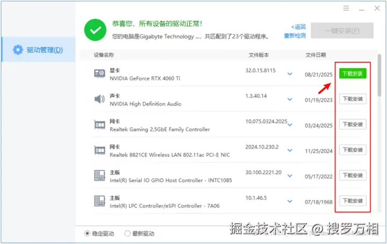Click the 重新检测 rescan link
Viewport: 387px width, 244px height.
[x=295, y=36]
